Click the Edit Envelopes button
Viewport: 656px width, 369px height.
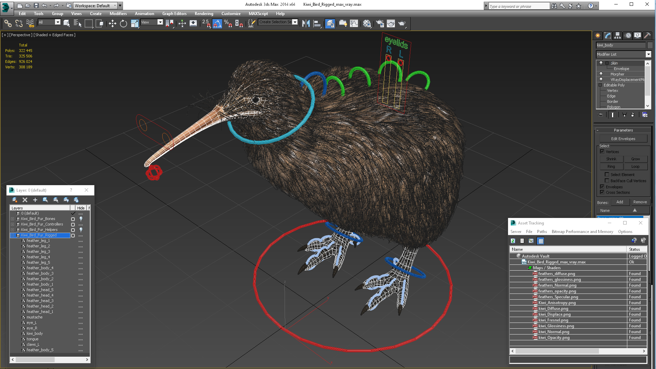(x=623, y=139)
